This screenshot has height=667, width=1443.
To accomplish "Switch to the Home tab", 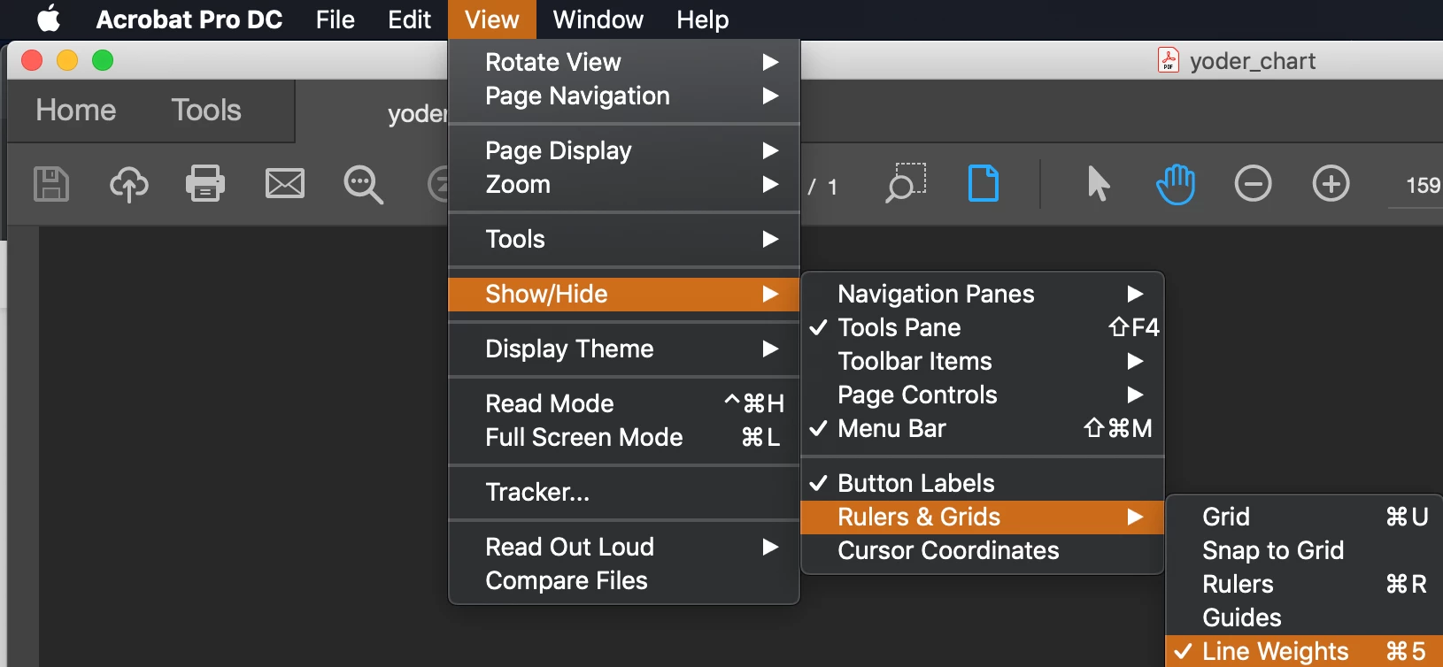I will (x=76, y=111).
